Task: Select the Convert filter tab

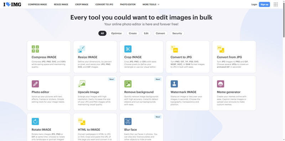Action: [x=160, y=33]
